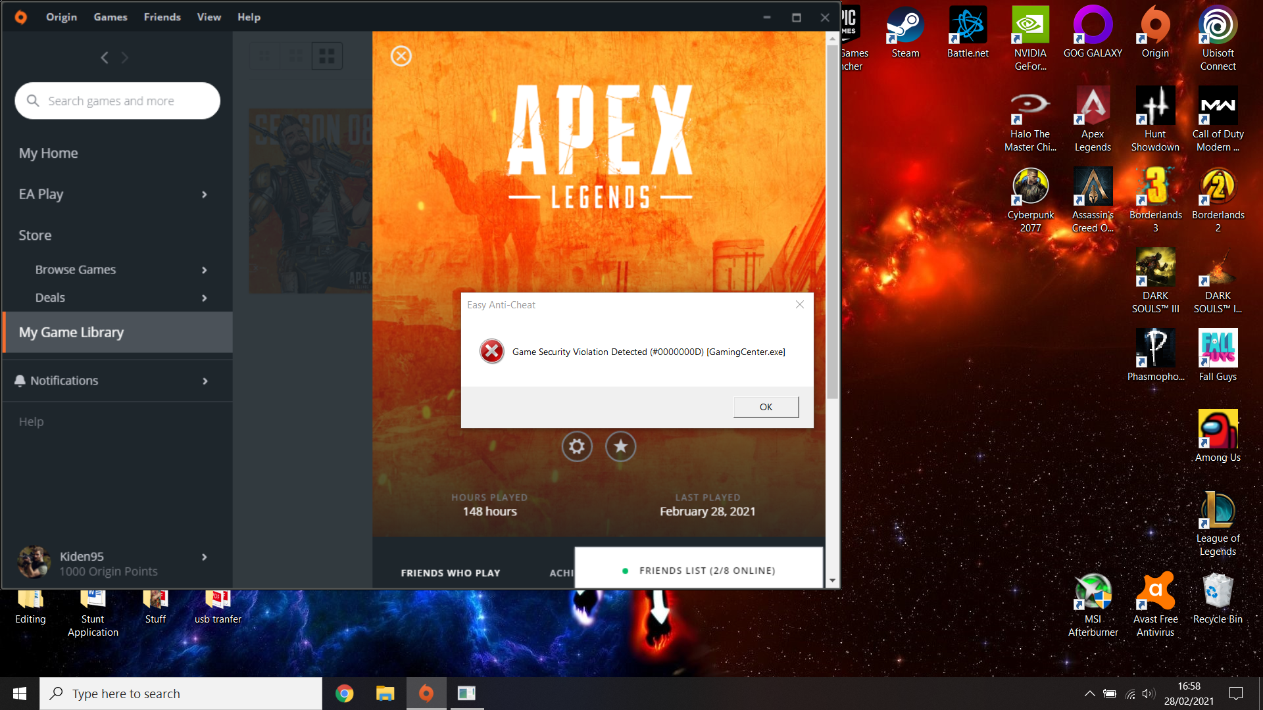This screenshot has width=1263, height=710.
Task: Go to My Home
Action: [x=49, y=153]
